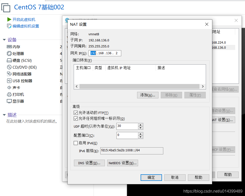Close the virtual network editor window

236,20
